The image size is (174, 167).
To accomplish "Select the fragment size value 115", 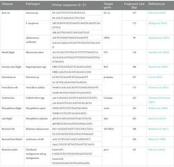I will pyautogui.click(x=134, y=88).
